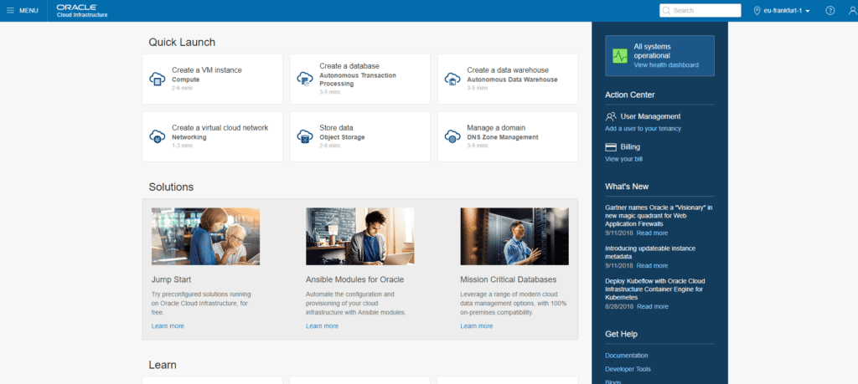858x384 pixels.
Task: Open the Create a VM instance card
Action: click(212, 79)
